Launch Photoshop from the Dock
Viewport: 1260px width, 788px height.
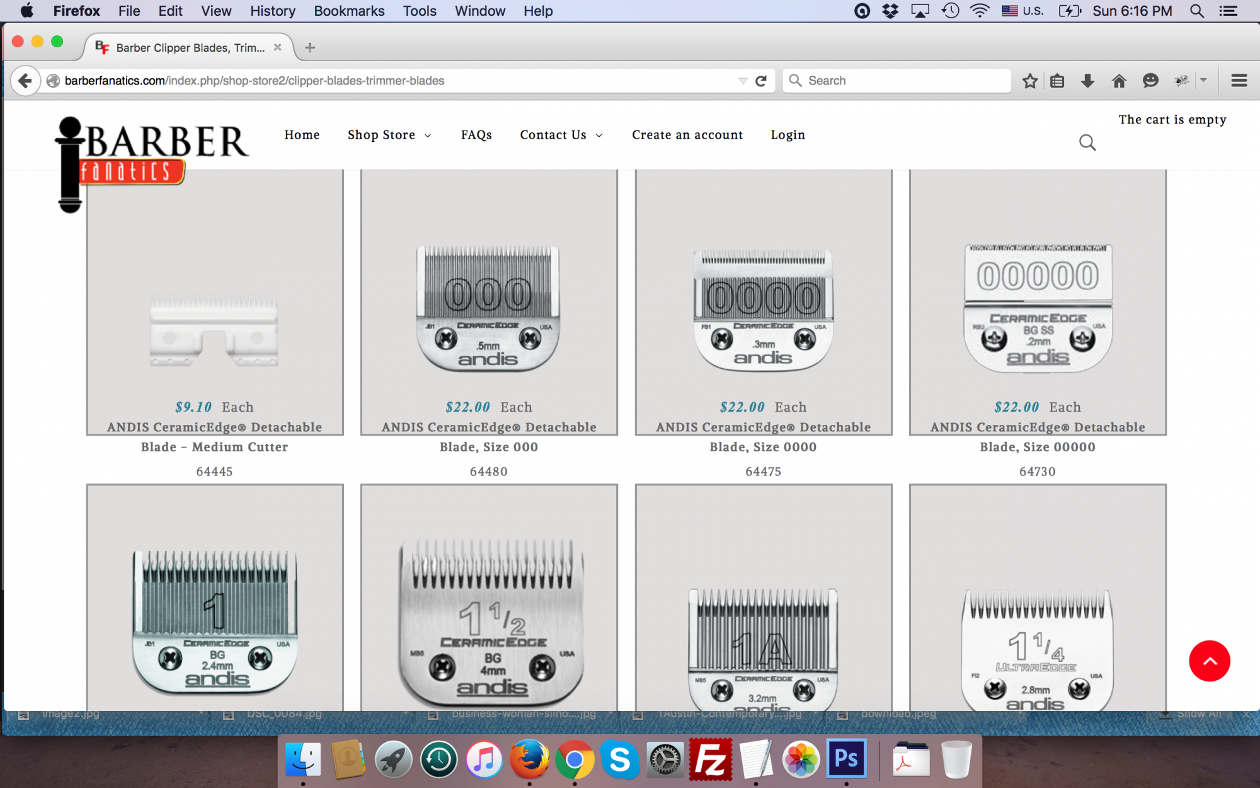[846, 759]
